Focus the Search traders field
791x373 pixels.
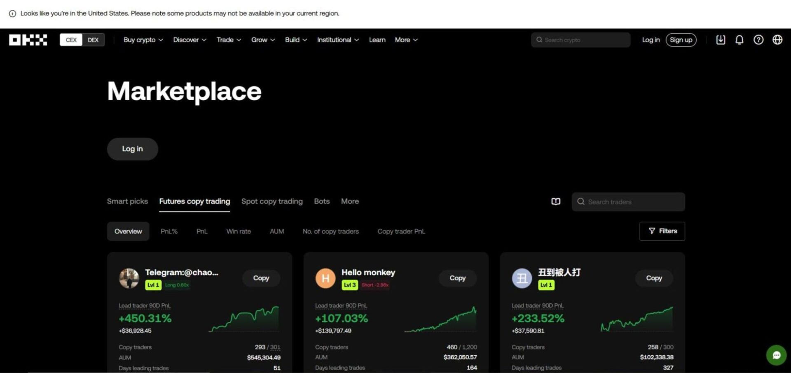628,202
